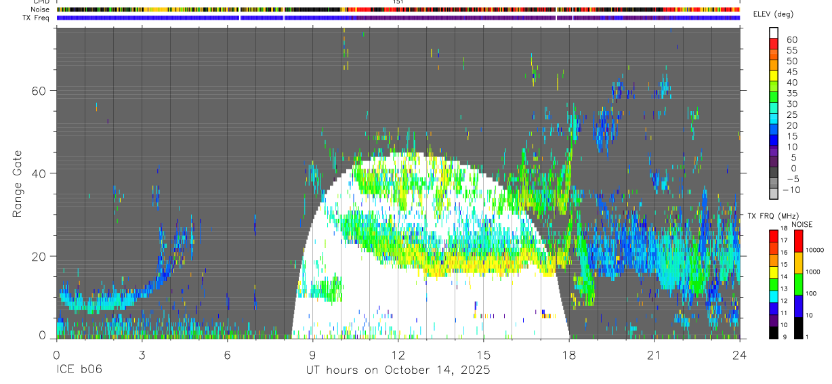Click the green segment of the NOISE color bar
This screenshot has width=832, height=384.
tap(798, 284)
